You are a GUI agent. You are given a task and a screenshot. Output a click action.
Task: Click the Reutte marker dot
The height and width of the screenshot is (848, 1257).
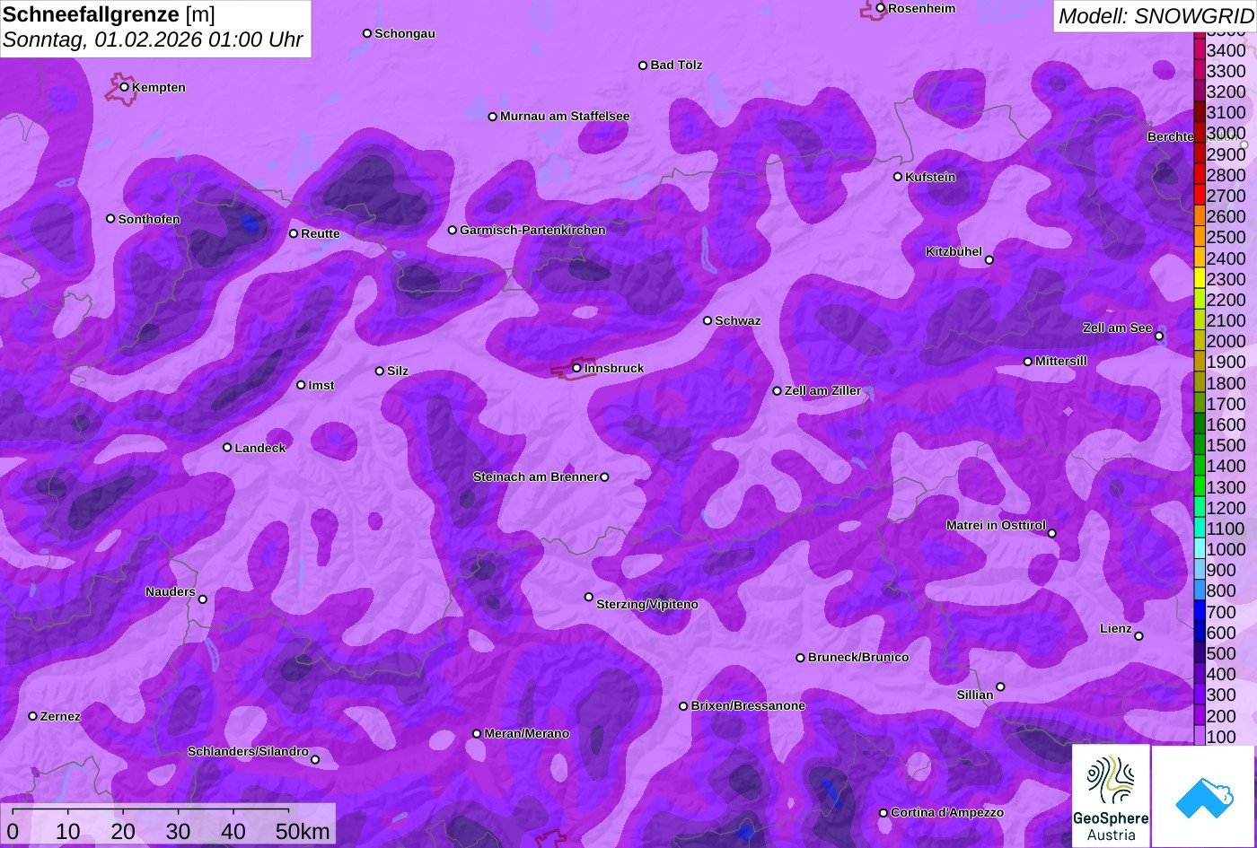[x=294, y=233]
